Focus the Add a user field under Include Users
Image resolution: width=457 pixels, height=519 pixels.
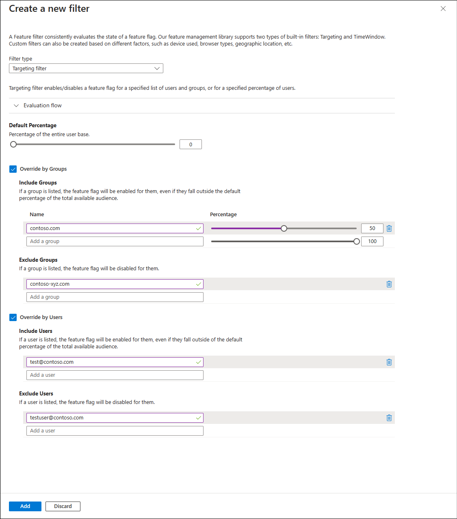115,375
